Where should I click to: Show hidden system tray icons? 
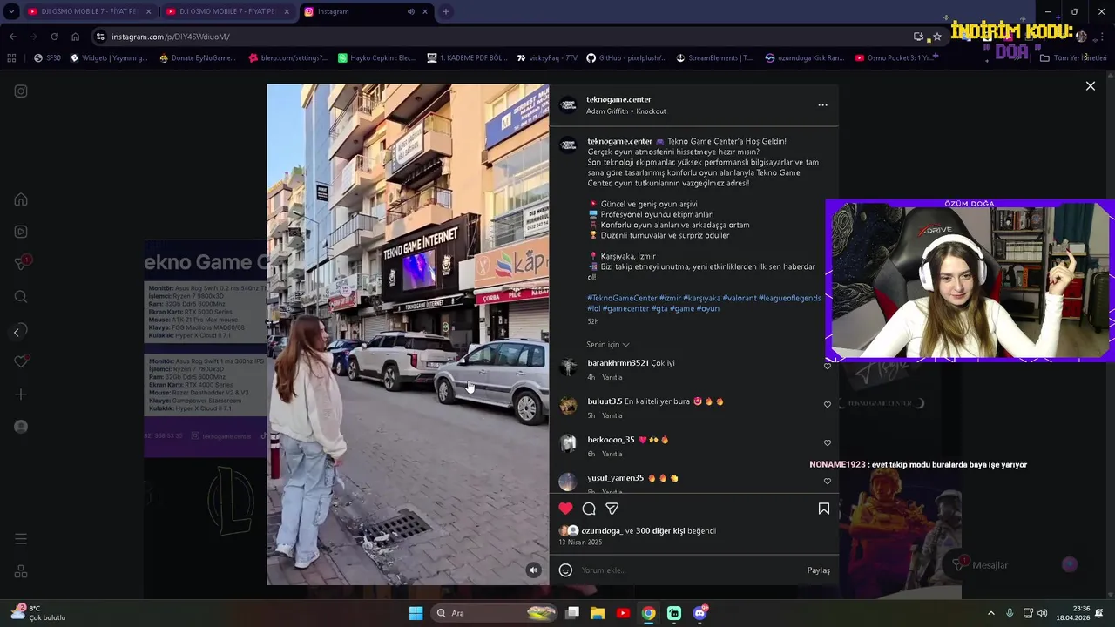990,613
